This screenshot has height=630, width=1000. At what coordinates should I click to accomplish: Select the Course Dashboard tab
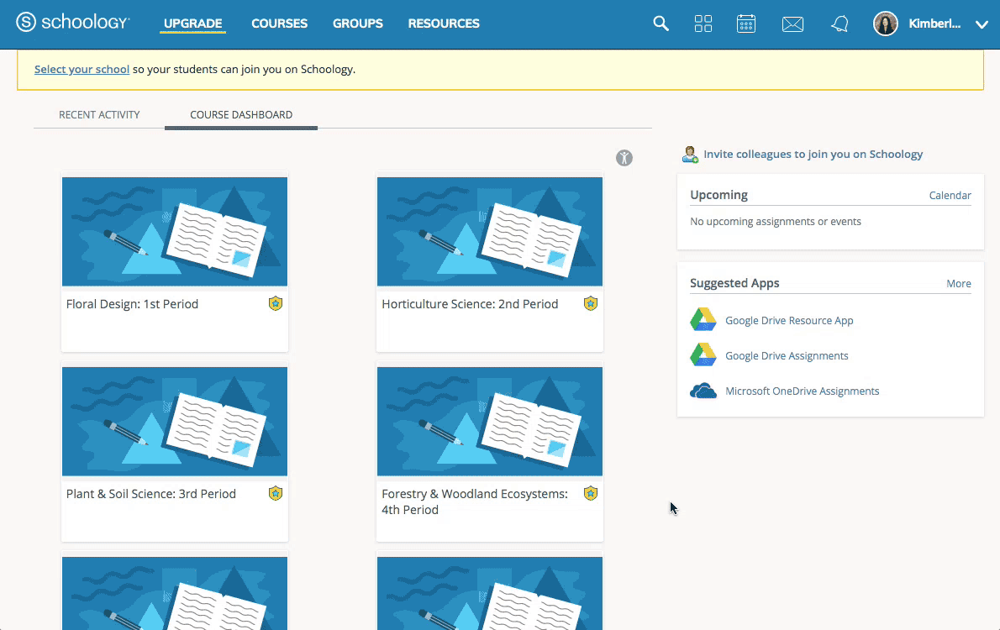point(241,115)
